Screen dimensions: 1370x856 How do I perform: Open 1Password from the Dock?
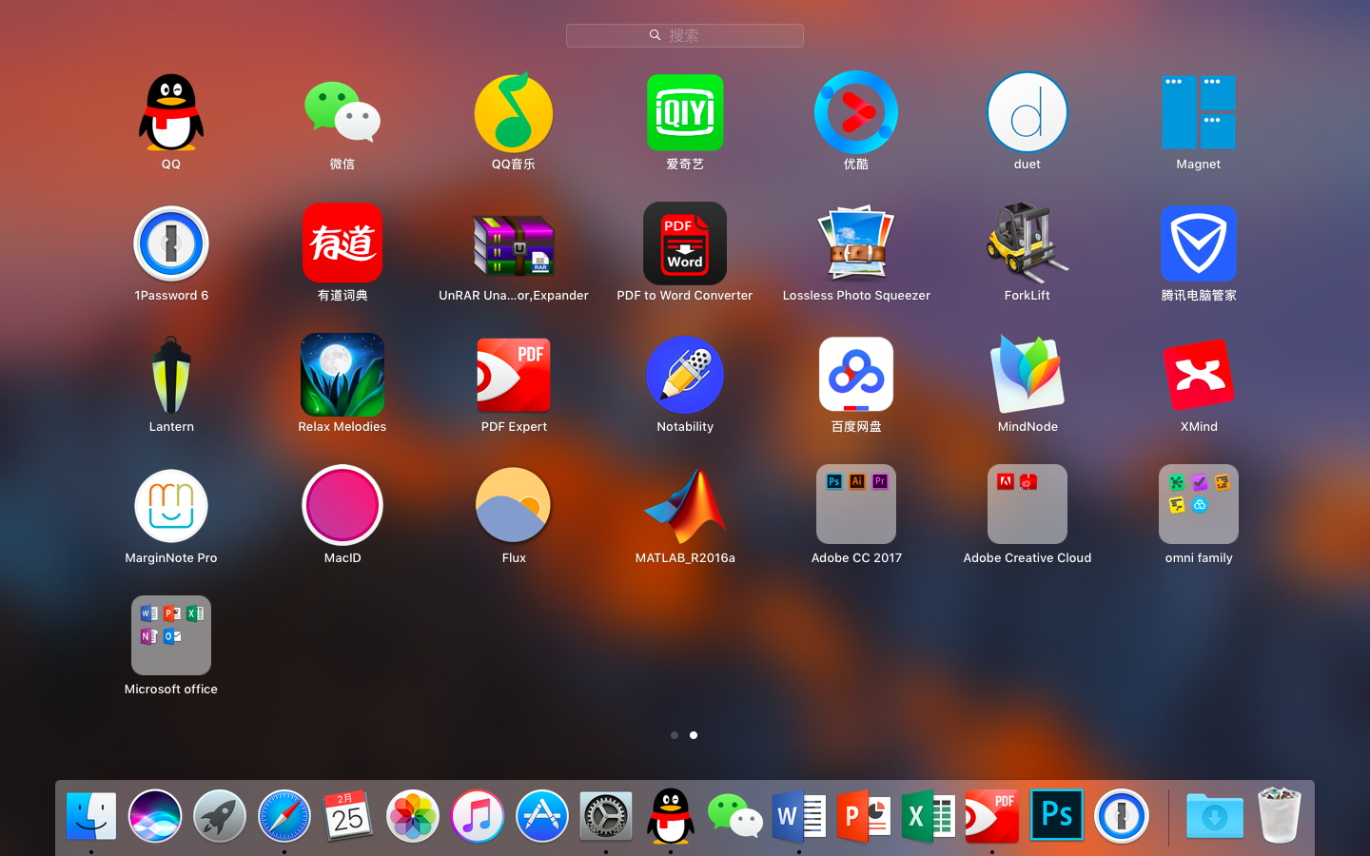point(1122,816)
